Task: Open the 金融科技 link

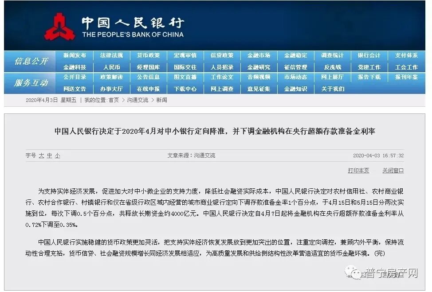Action: (75, 67)
